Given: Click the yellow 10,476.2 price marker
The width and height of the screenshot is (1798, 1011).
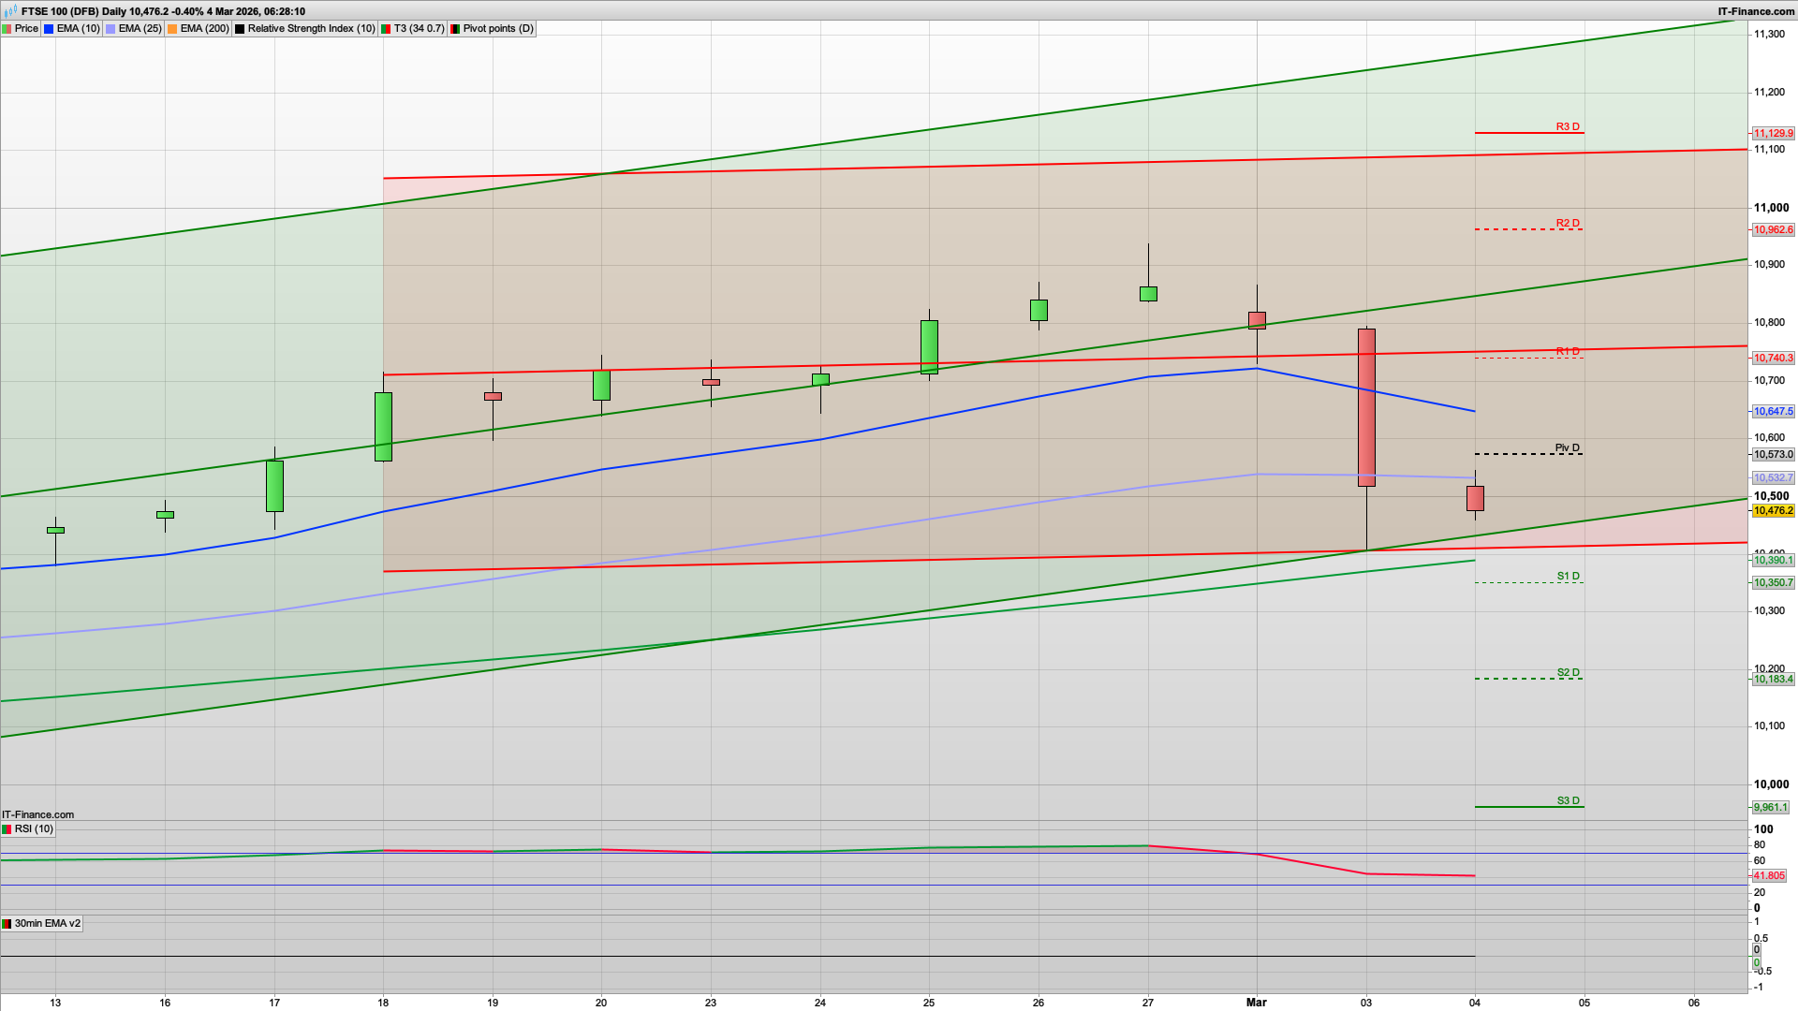Looking at the screenshot, I should coord(1775,512).
